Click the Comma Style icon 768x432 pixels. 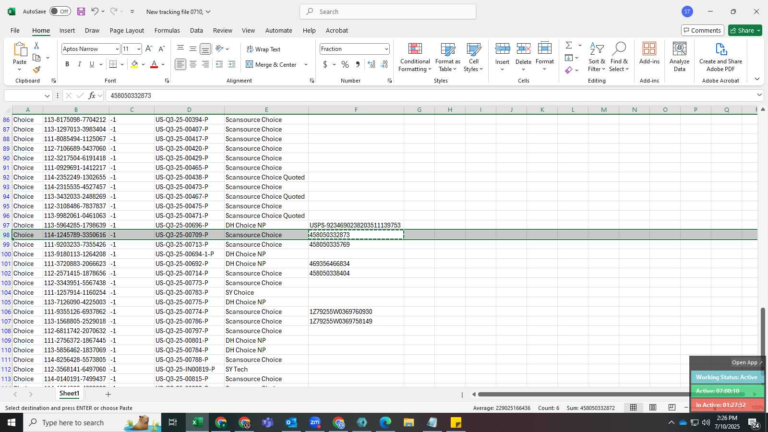click(358, 64)
